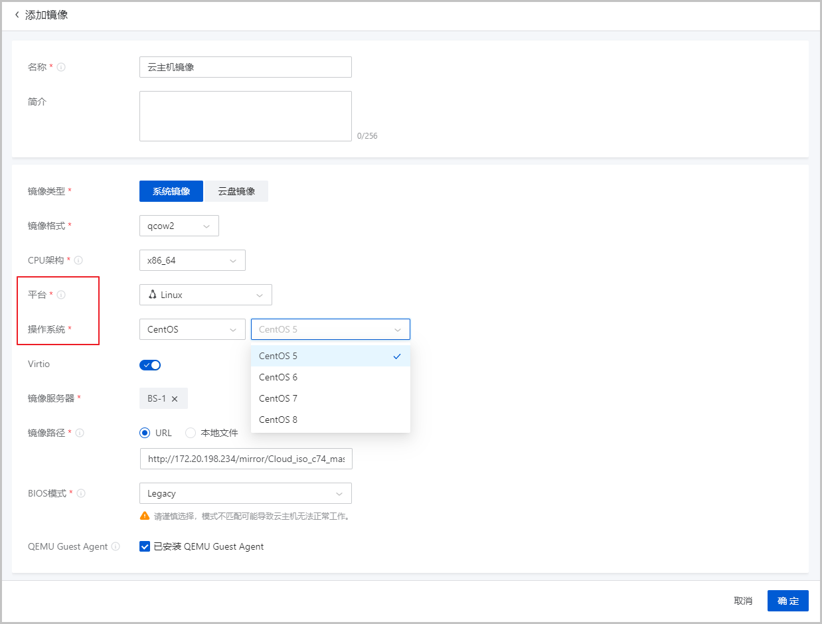Toggle the Virtio switch
The height and width of the screenshot is (624, 822).
[150, 364]
